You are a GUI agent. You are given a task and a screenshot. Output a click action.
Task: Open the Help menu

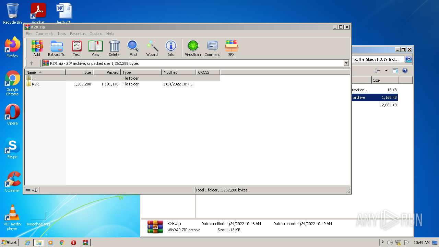(110, 34)
